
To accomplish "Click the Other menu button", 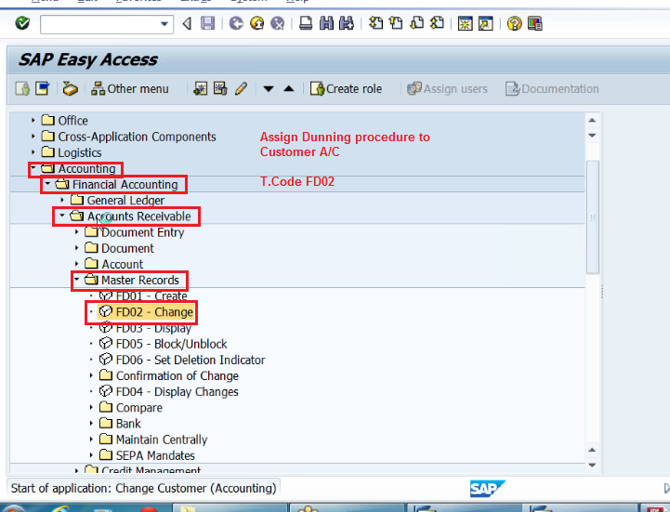I will pyautogui.click(x=130, y=89).
